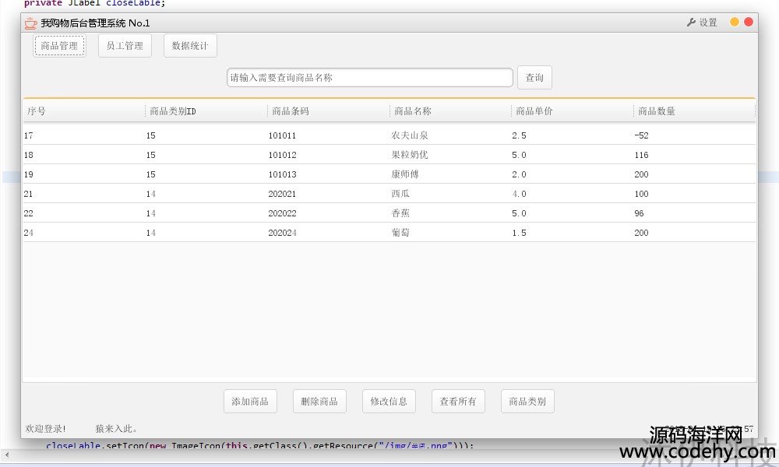Click price cell 4.0
This screenshot has width=779, height=467.
pos(519,194)
